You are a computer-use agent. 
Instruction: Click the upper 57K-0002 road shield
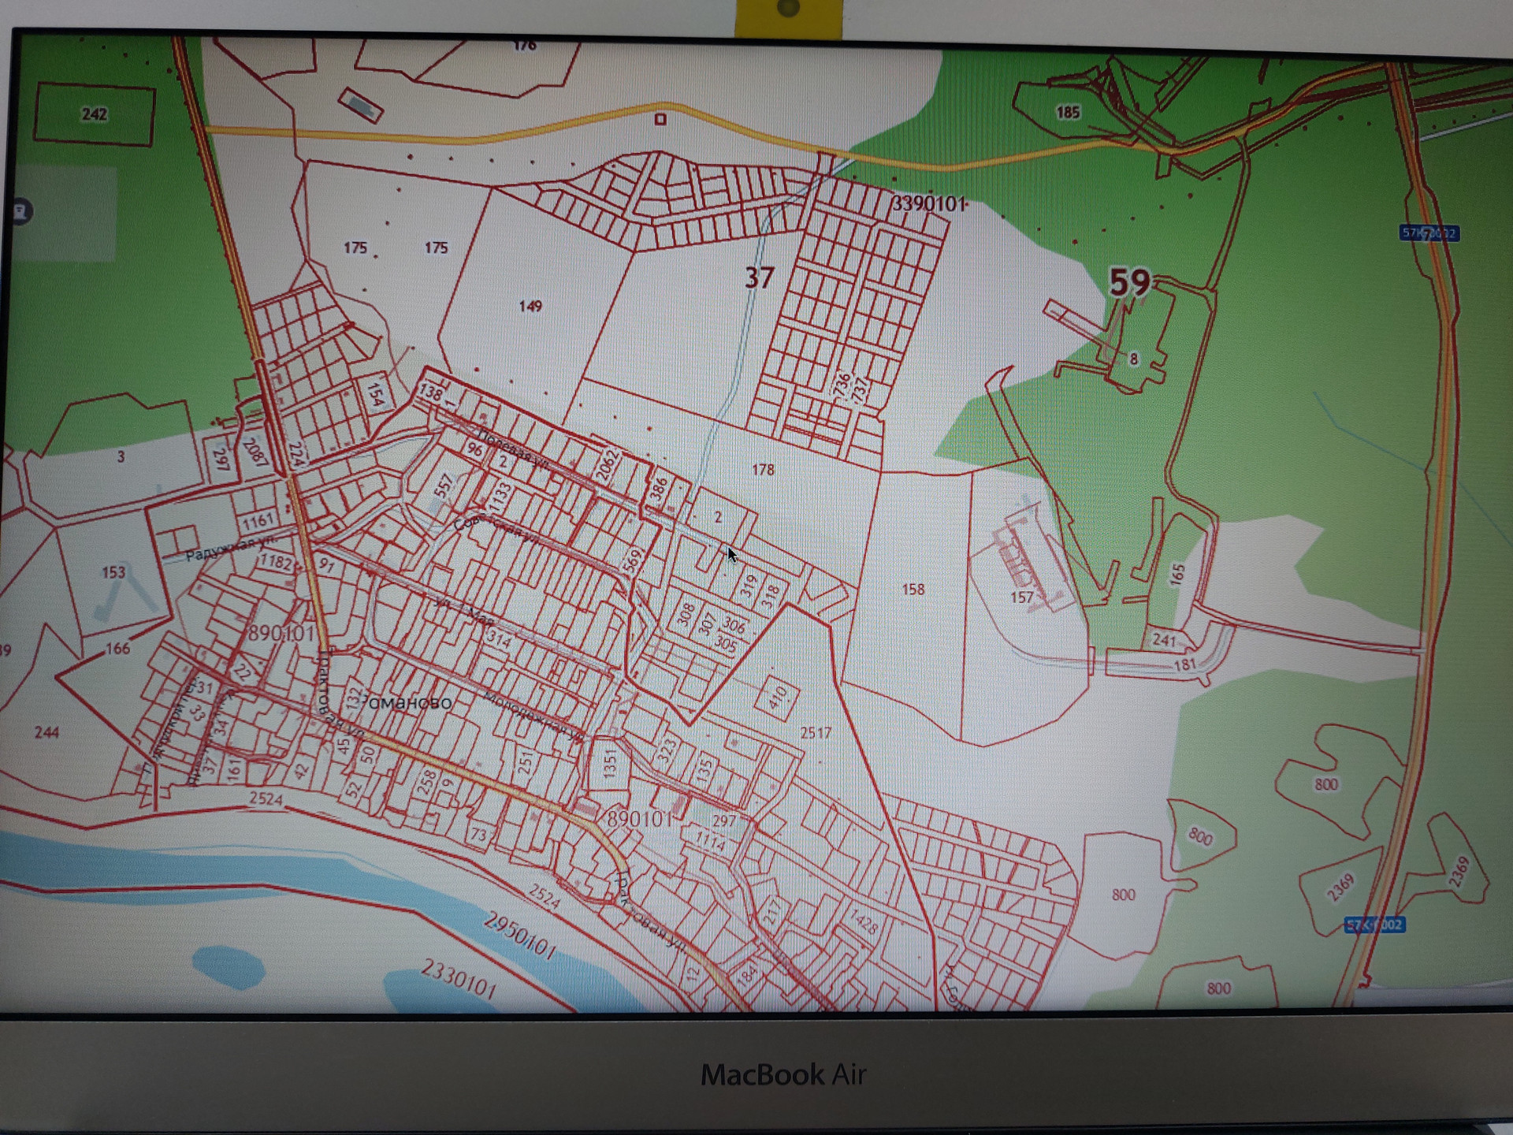(x=1429, y=233)
